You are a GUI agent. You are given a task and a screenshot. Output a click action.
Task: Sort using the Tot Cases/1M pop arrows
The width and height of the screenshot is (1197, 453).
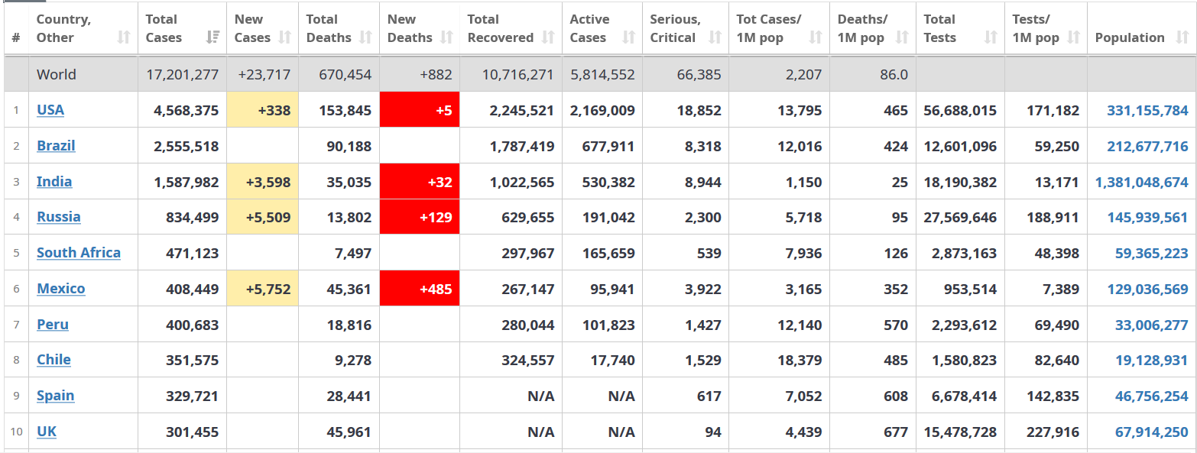[x=816, y=37]
